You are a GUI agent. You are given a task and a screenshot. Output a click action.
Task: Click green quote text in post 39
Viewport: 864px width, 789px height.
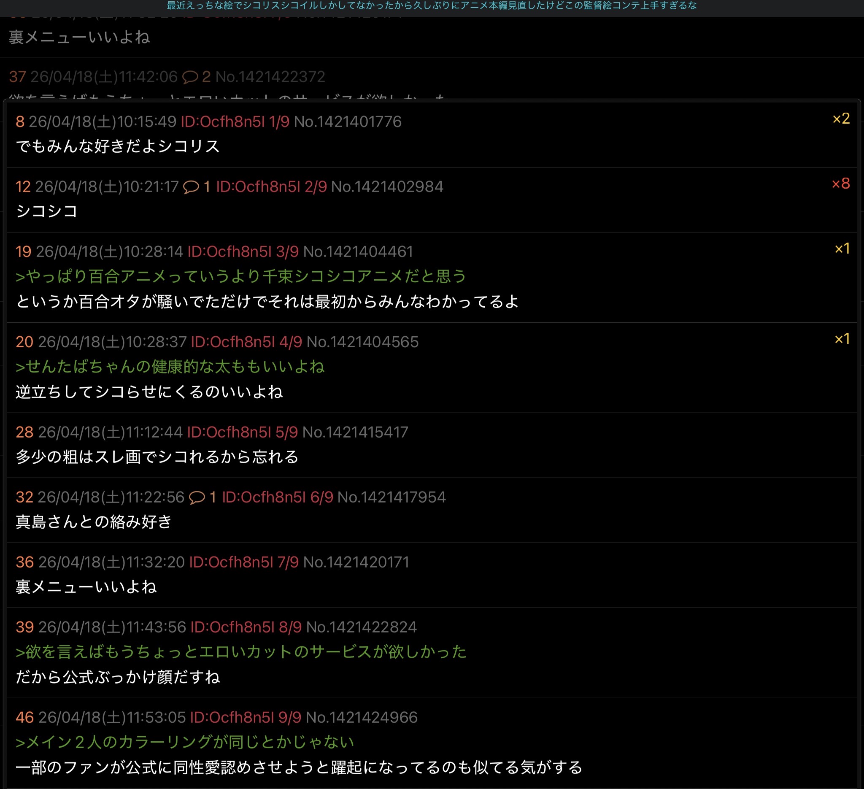[241, 651]
